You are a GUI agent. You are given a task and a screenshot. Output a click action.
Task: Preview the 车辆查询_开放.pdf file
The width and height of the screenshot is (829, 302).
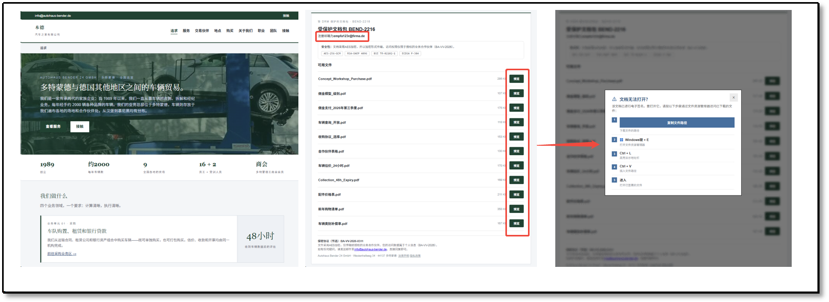pyautogui.click(x=516, y=122)
